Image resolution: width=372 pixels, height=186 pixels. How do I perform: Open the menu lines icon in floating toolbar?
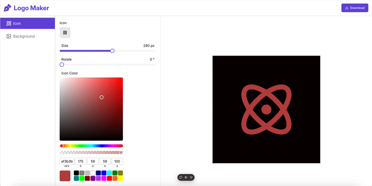191,177
